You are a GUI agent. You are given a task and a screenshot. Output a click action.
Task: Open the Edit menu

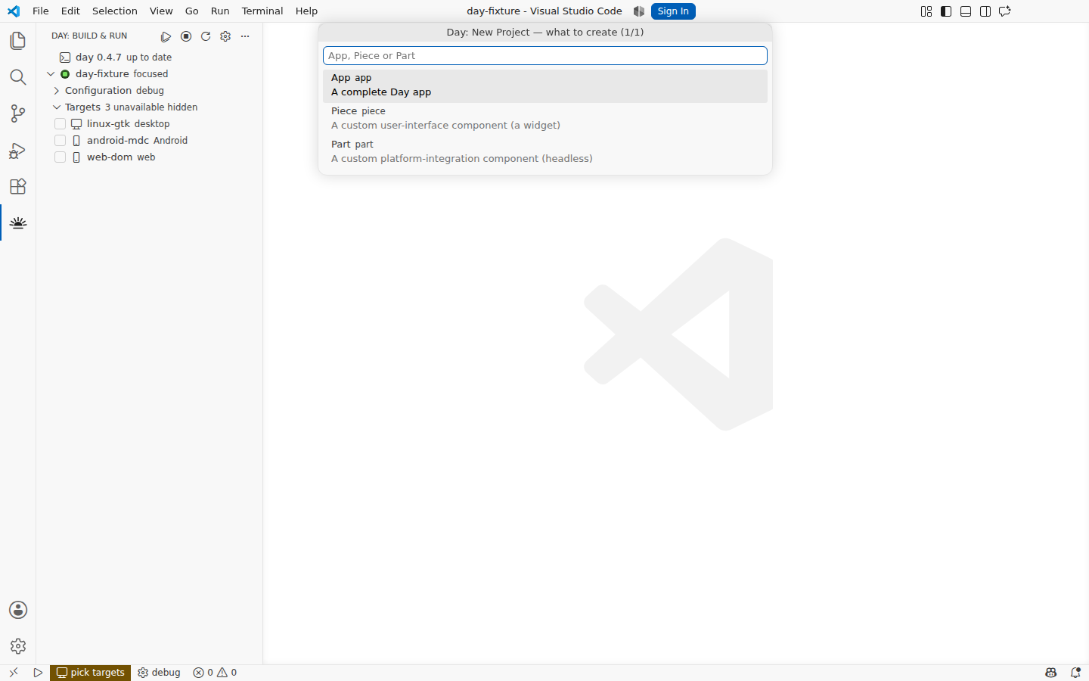click(70, 11)
